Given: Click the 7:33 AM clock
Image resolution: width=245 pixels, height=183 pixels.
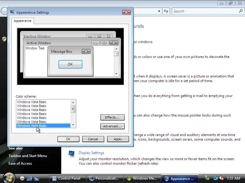Looking at the screenshot, I should [233, 178].
